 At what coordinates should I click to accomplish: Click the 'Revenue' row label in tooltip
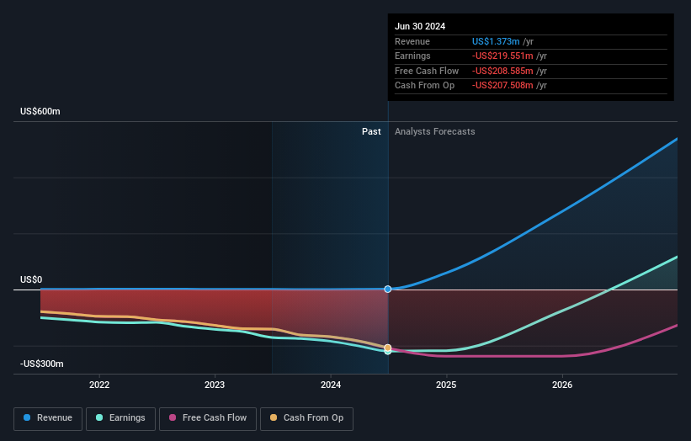tap(412, 41)
